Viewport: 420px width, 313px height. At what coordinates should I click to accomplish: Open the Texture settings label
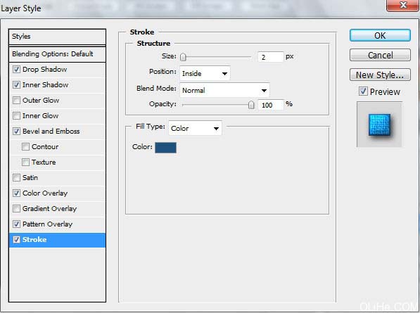(44, 162)
